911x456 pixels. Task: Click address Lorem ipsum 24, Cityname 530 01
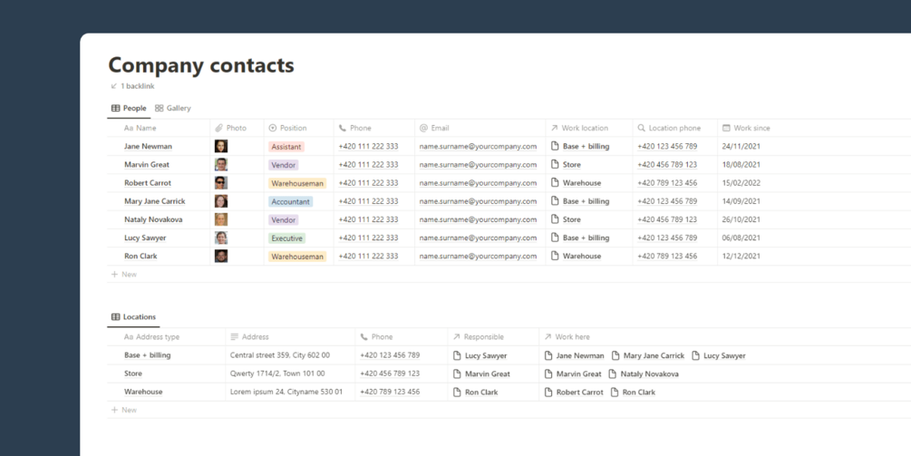tap(286, 393)
